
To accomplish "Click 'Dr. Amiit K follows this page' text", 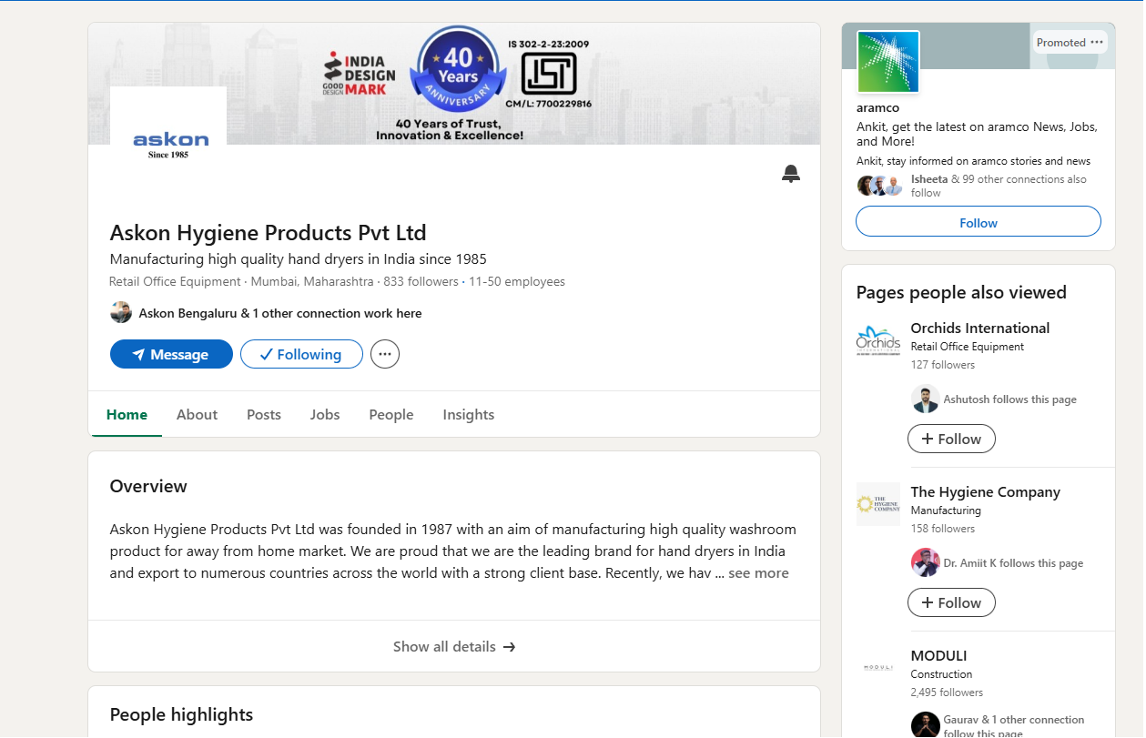I will [x=1013, y=563].
